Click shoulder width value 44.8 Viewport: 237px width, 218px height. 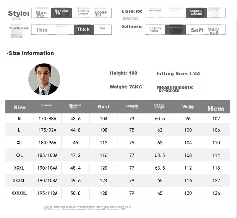pos(76,130)
